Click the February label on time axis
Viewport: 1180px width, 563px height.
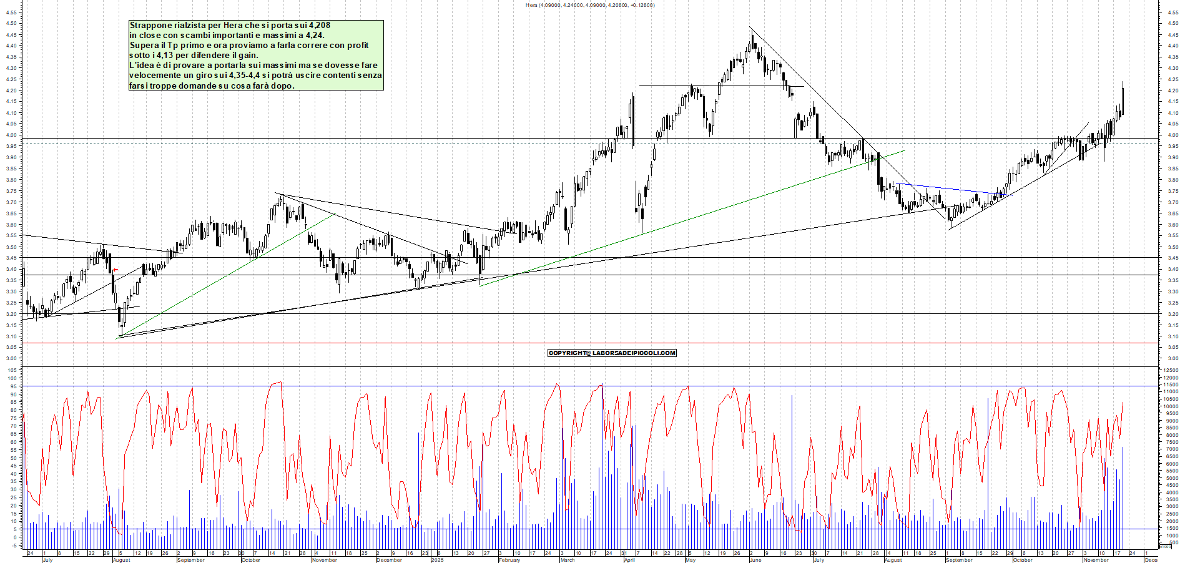pyautogui.click(x=509, y=560)
